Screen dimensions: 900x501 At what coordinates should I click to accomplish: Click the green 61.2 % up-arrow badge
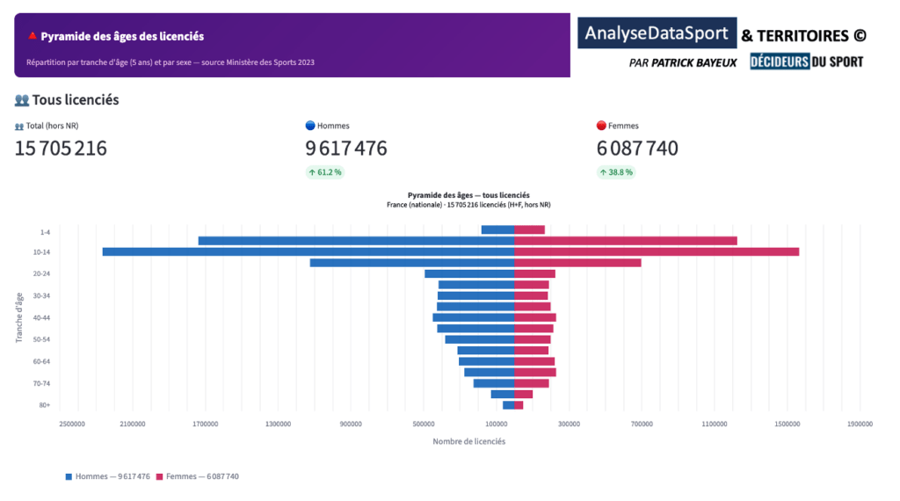point(324,172)
